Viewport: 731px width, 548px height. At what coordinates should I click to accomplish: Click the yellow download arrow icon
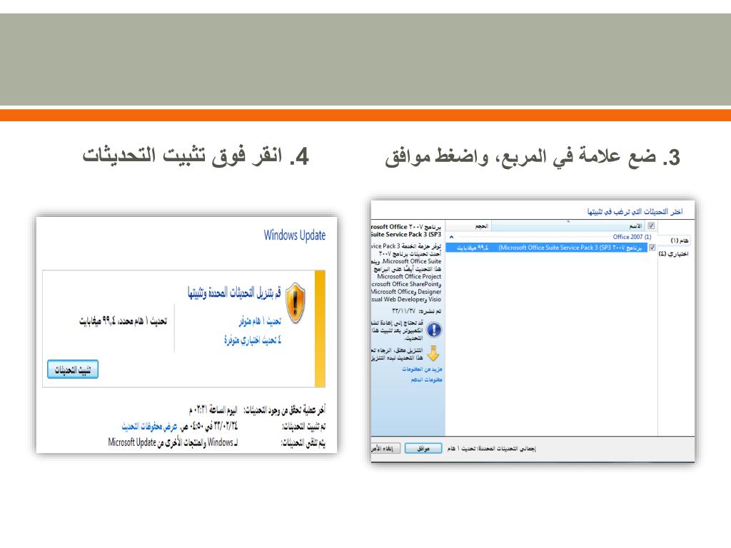433,354
